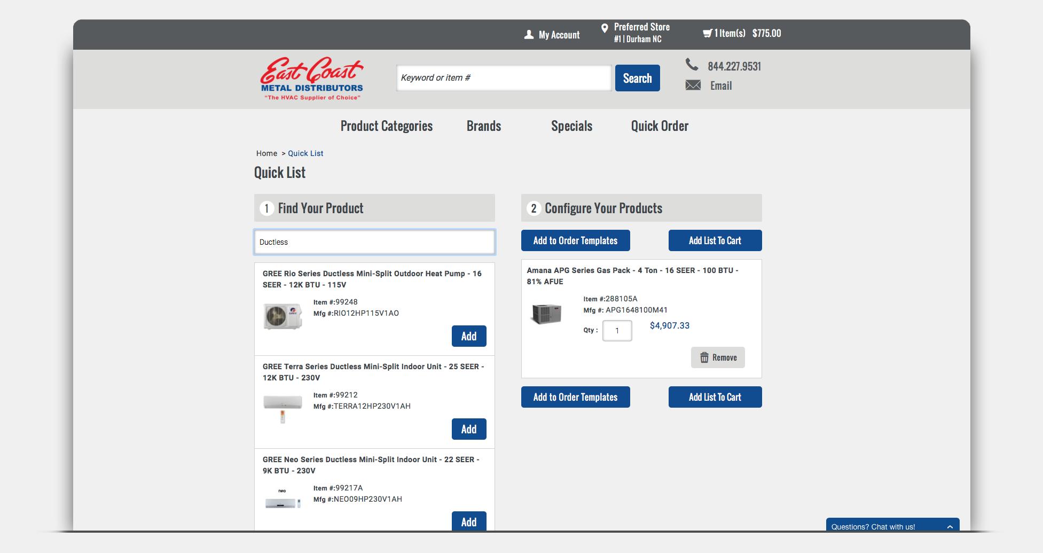Open the Specials menu
The width and height of the screenshot is (1043, 553).
(x=571, y=126)
